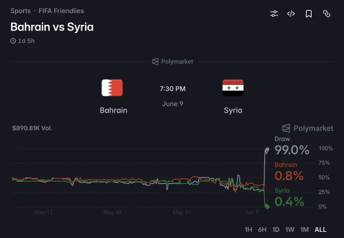Click the Draw 99.0% value
Screen dimensions: 344x238
coord(292,150)
